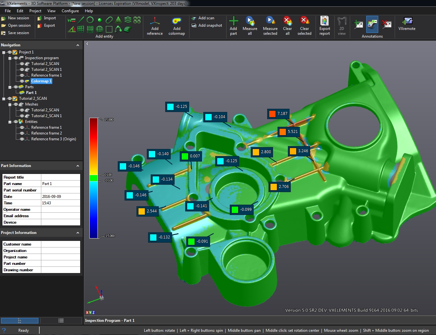Toggle visibility of Colormap 1
Screen dimensions: 436x335
click(x=21, y=81)
